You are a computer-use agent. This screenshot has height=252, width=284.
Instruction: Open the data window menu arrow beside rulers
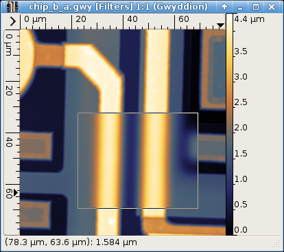13,21
